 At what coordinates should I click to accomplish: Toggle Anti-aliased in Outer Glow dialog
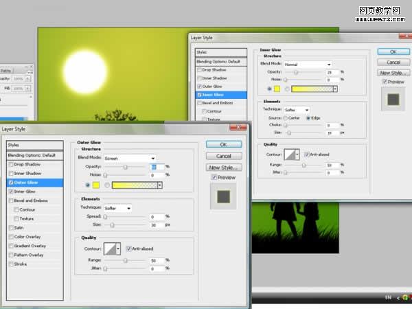[x=129, y=249]
